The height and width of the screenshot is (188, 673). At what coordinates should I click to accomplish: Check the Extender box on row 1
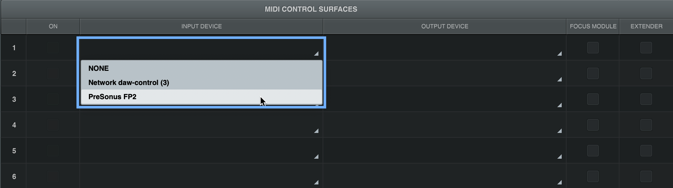646,47
